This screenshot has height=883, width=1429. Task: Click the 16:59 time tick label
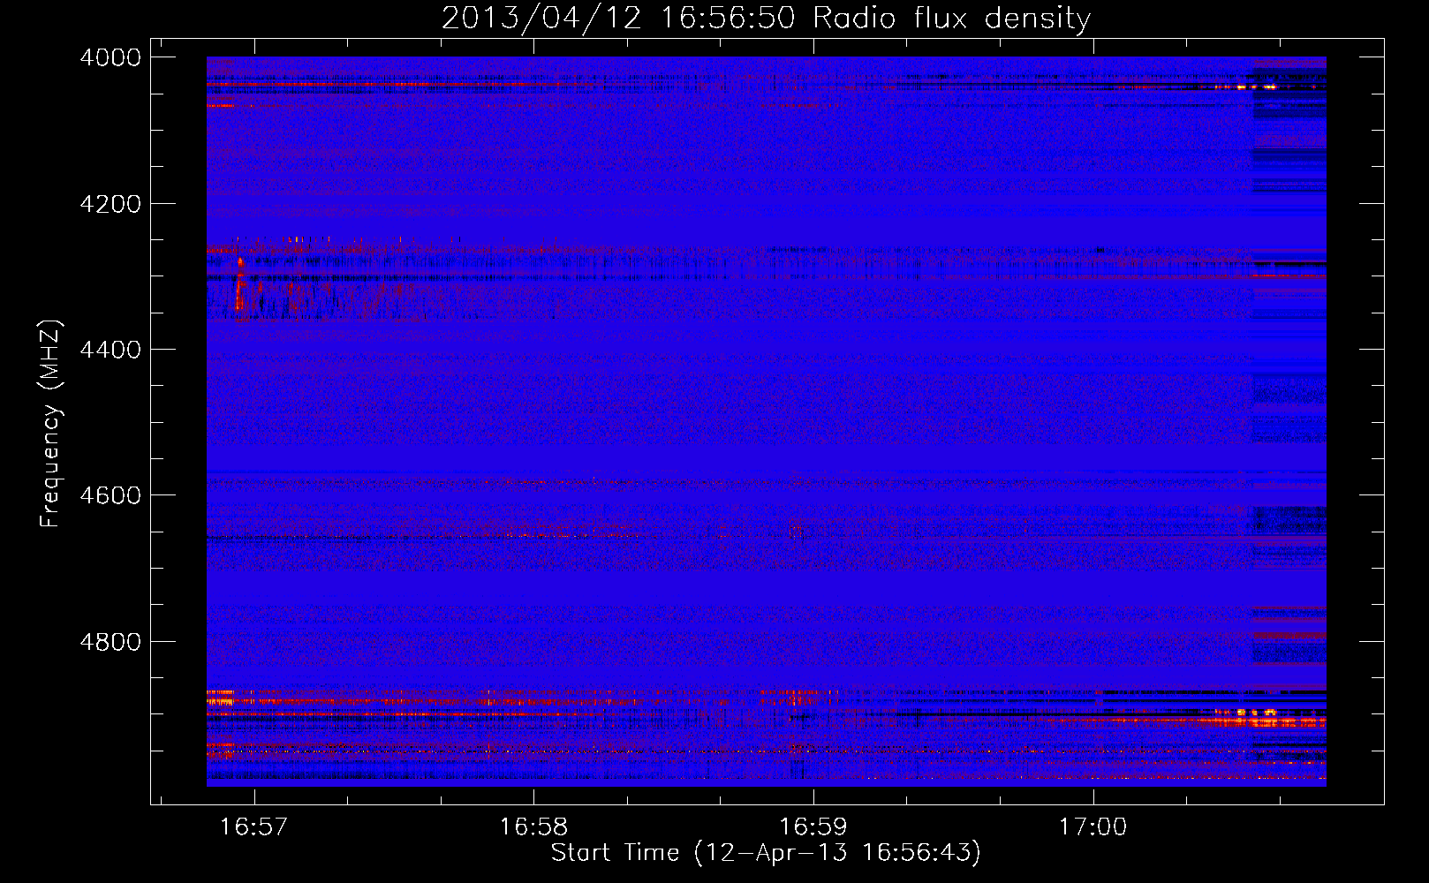coord(813,827)
